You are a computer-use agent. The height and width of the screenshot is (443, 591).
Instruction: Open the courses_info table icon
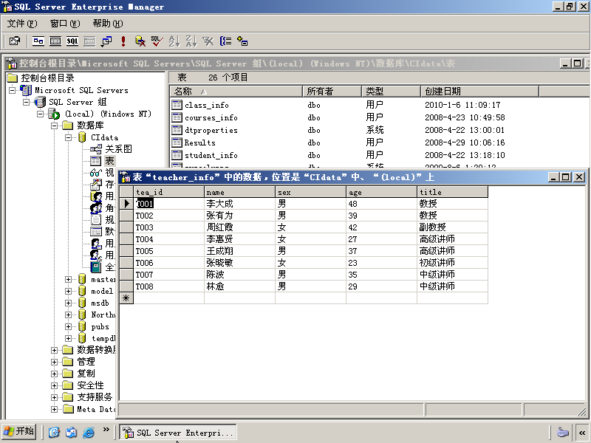[x=177, y=117]
